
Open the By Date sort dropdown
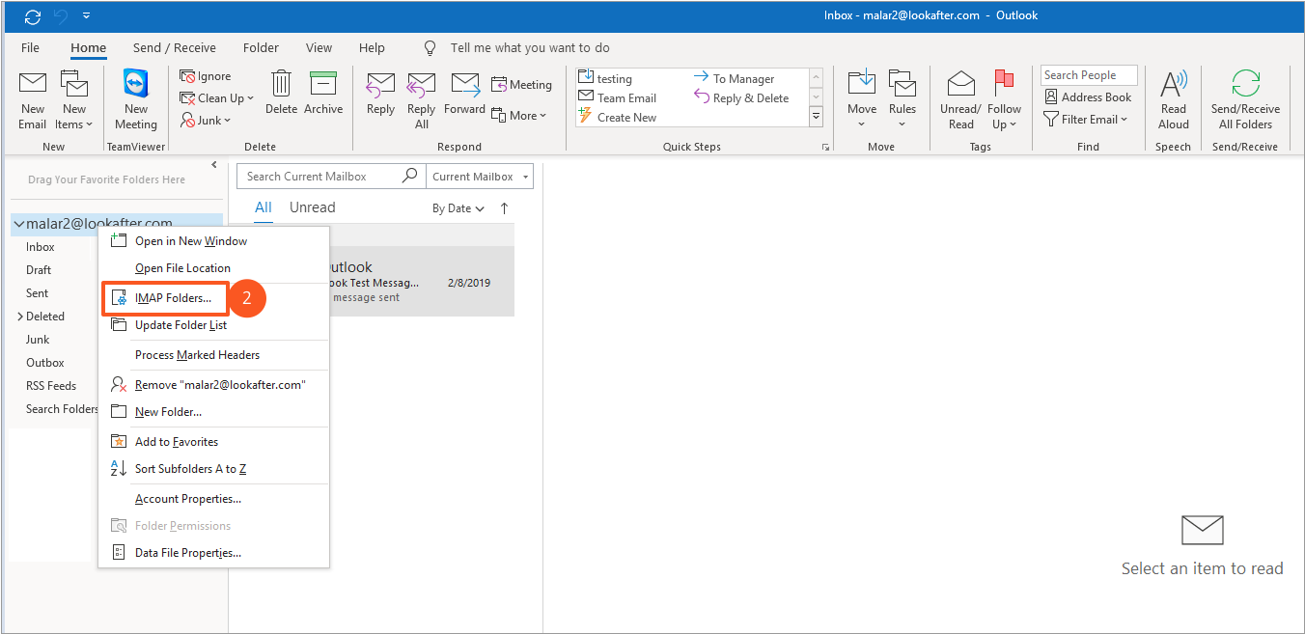click(x=458, y=208)
